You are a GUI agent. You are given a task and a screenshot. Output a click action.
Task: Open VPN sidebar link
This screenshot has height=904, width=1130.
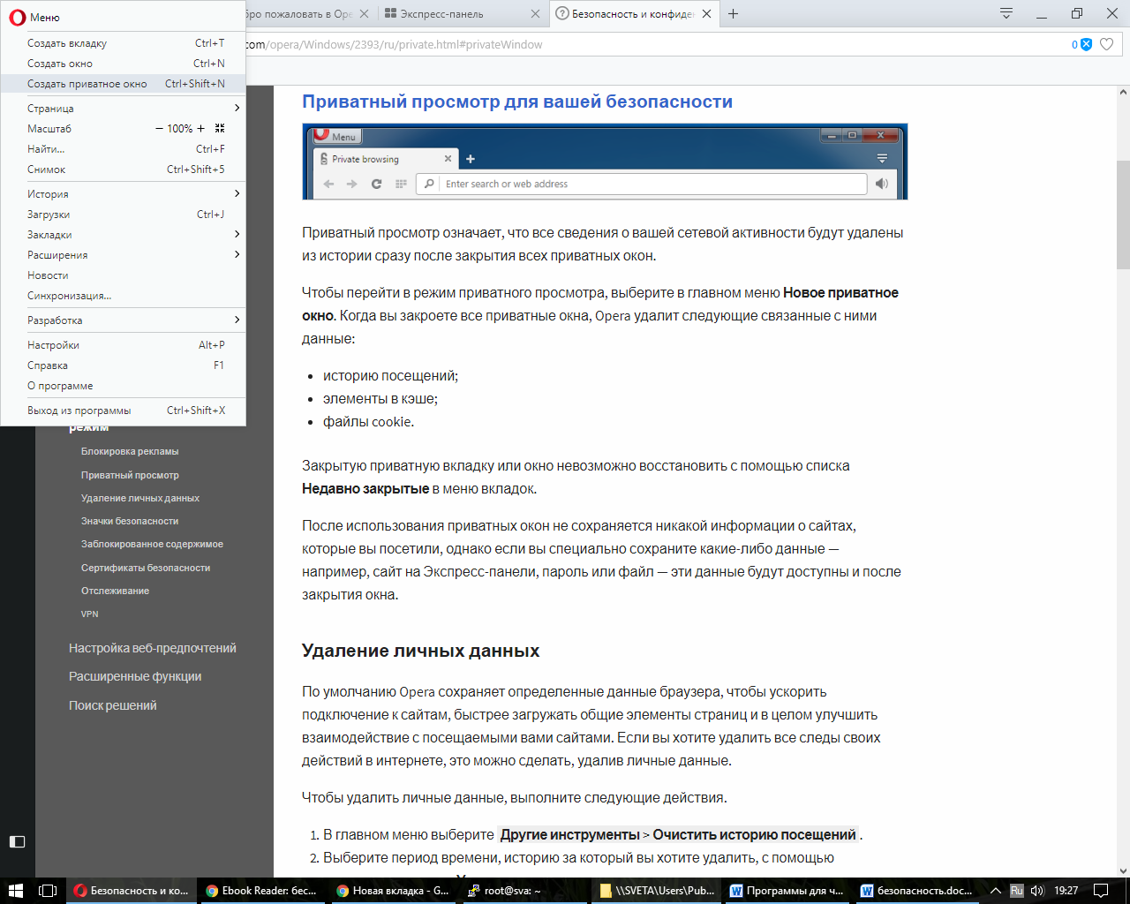(90, 614)
